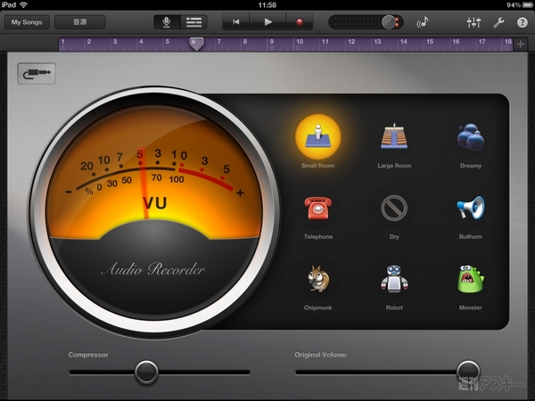Image resolution: width=535 pixels, height=401 pixels.
Task: Select the Robot effect
Action: tap(394, 283)
